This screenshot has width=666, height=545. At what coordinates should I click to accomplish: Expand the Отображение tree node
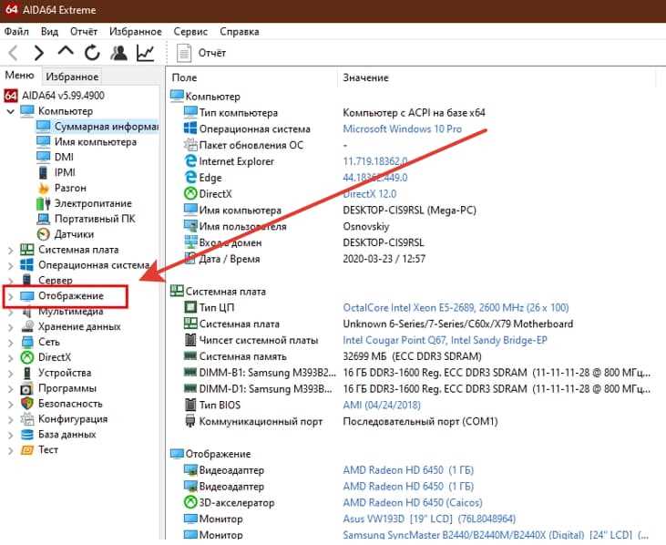11,296
